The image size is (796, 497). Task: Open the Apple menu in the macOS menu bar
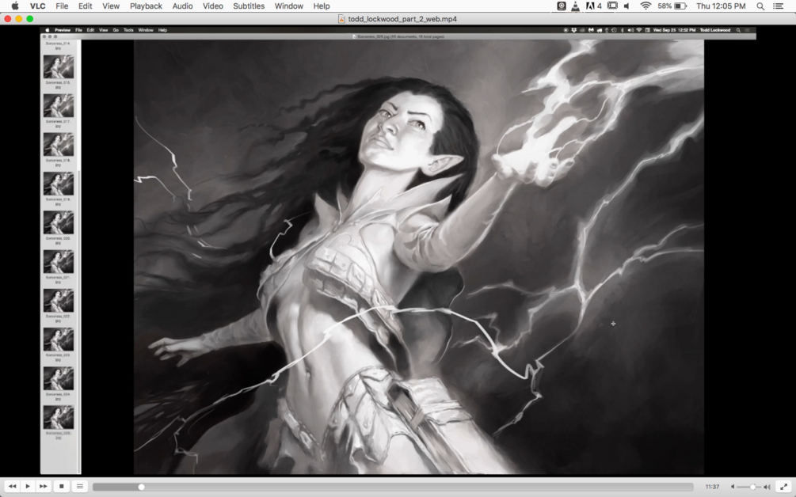(15, 6)
